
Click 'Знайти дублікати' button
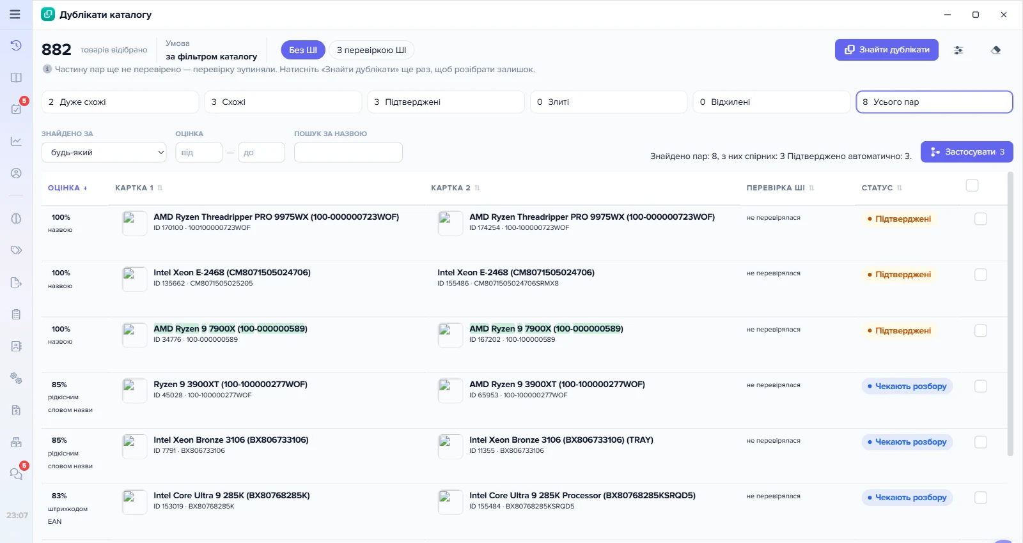(886, 50)
